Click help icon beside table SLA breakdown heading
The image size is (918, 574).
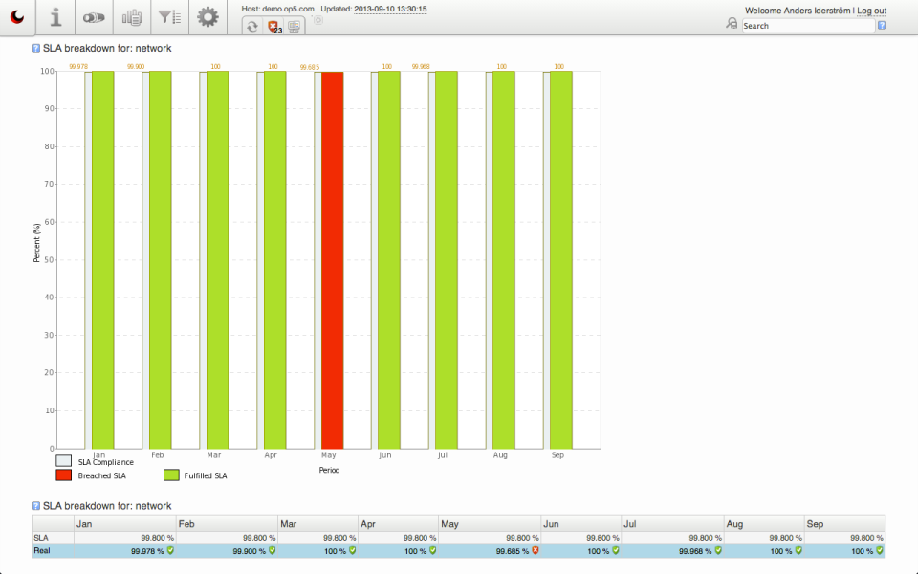(35, 505)
